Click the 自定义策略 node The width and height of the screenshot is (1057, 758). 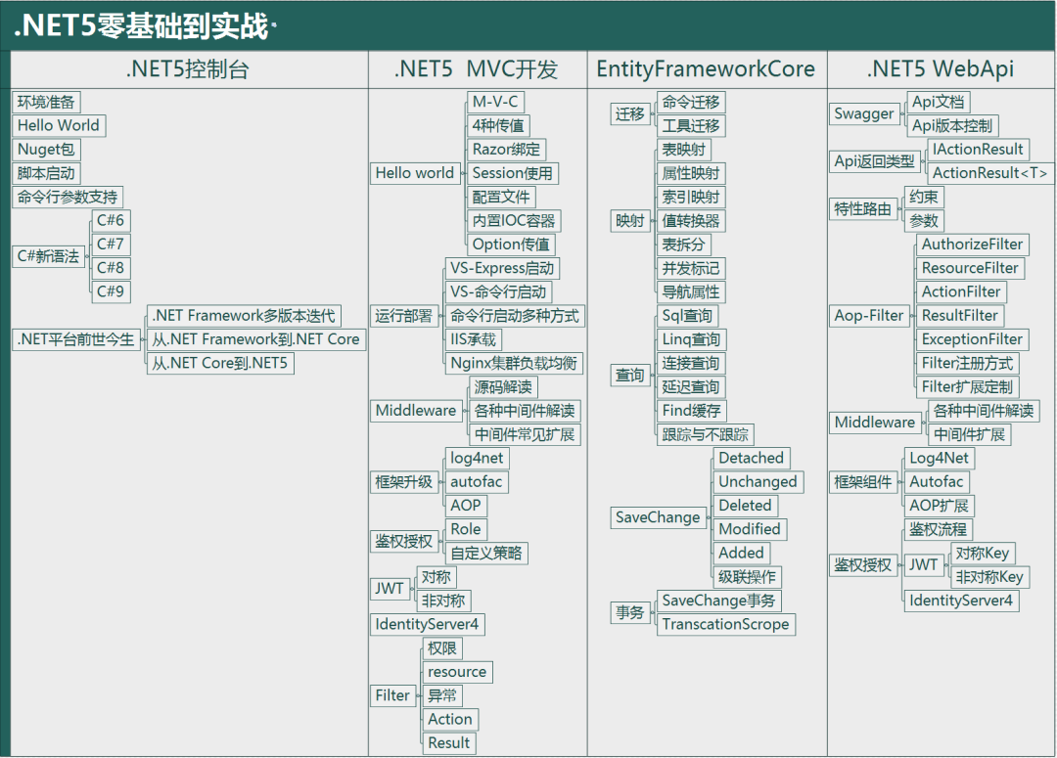coord(486,554)
